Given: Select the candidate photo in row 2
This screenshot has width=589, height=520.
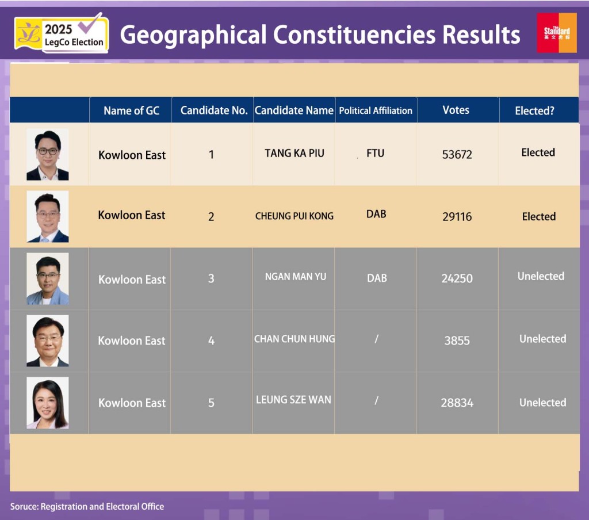Looking at the screenshot, I should pyautogui.click(x=48, y=217).
